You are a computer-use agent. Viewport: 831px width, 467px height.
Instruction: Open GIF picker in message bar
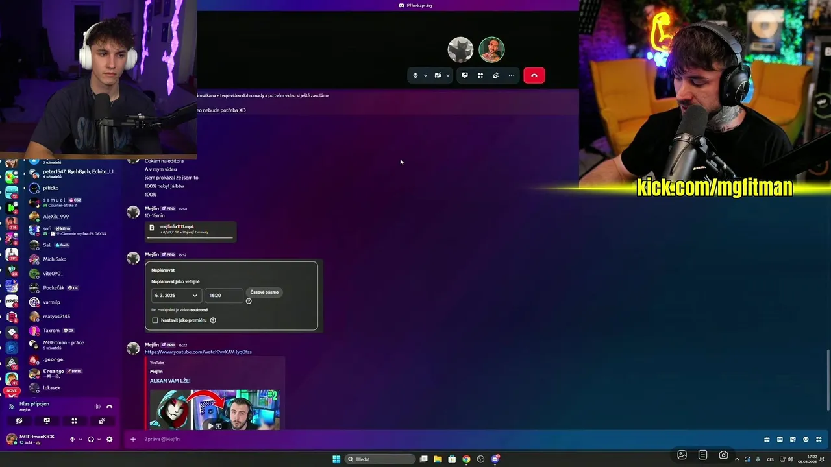point(780,439)
